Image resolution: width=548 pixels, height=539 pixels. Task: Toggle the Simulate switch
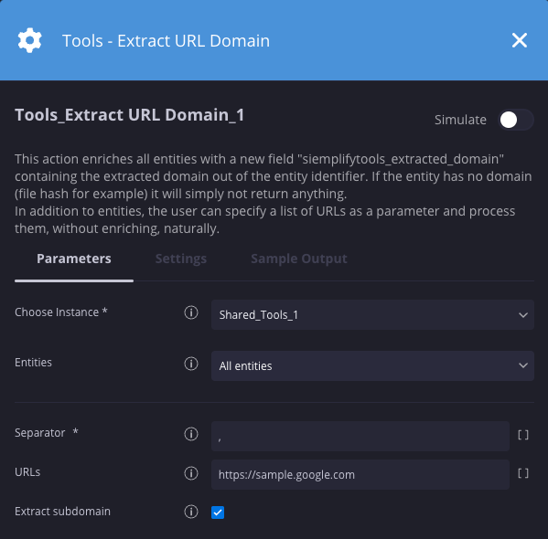pyautogui.click(x=515, y=120)
